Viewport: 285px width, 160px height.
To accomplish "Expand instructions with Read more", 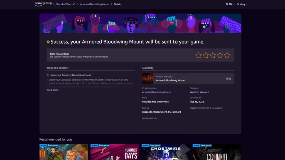I will tap(52, 90).
